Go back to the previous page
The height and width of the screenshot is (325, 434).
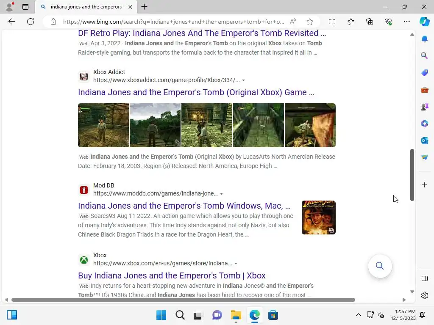point(11,22)
